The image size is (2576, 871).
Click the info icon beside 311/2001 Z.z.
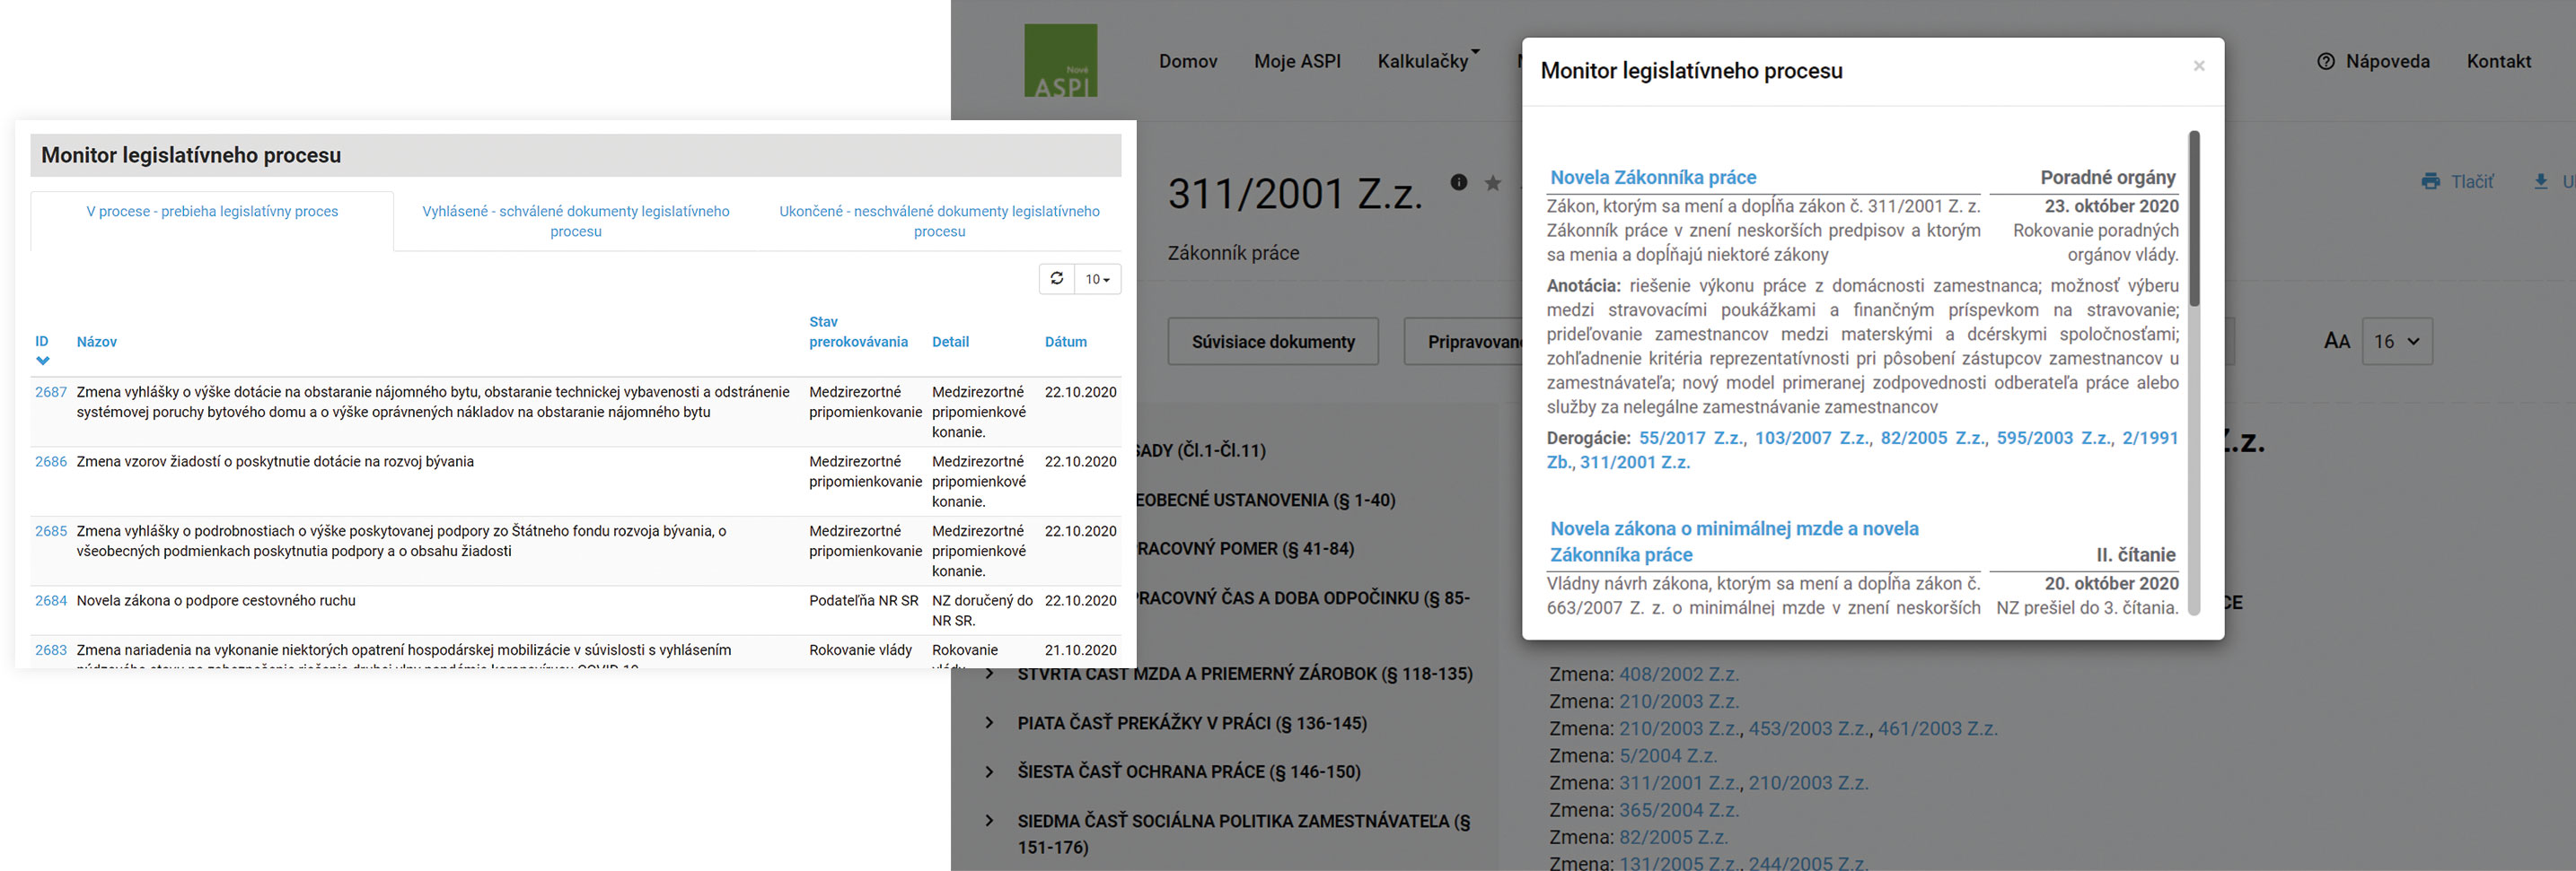click(x=1459, y=182)
